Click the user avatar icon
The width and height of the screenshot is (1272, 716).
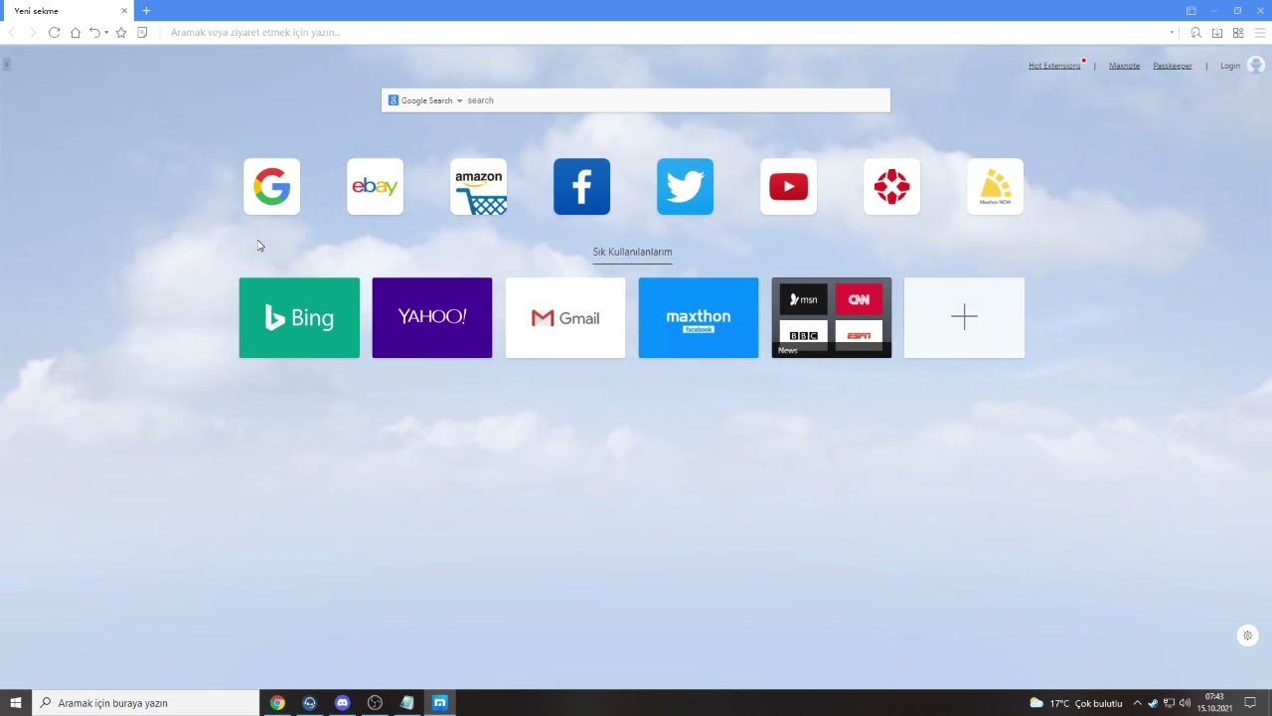(1255, 66)
